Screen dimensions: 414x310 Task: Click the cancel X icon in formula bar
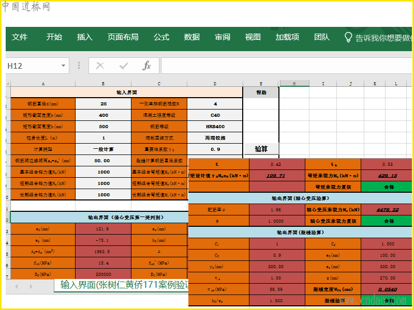(x=100, y=66)
